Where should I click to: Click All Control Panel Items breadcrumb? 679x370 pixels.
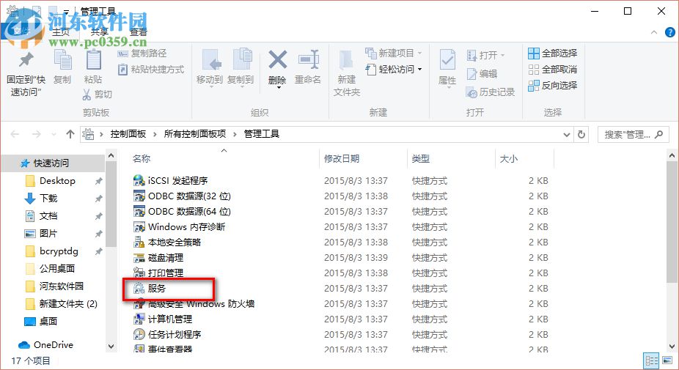(195, 134)
